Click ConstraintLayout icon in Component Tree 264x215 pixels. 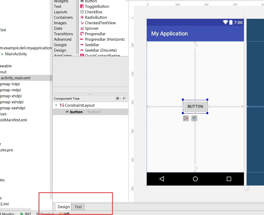(62, 105)
